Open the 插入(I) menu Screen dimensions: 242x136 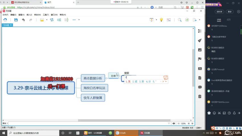tap(29, 15)
